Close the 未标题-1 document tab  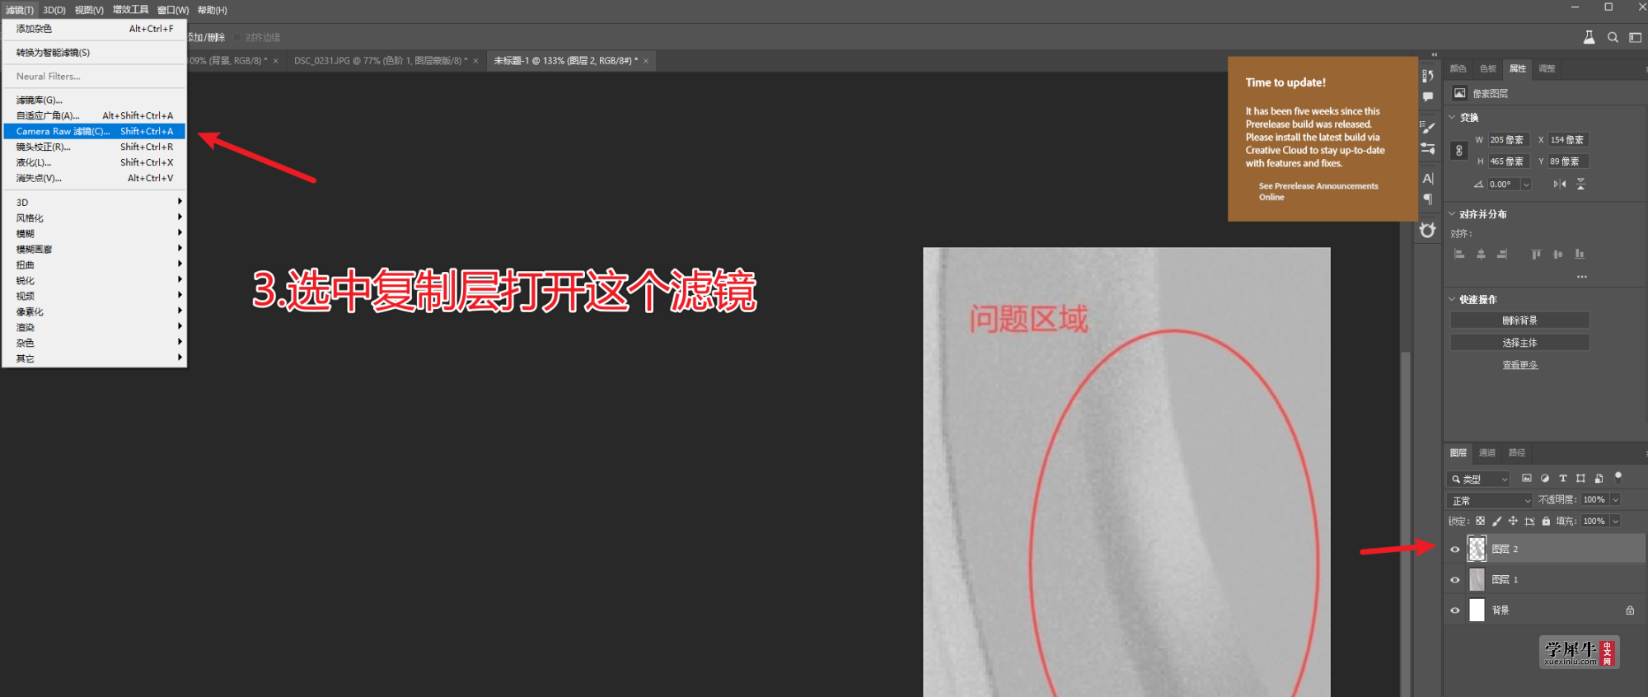[646, 61]
